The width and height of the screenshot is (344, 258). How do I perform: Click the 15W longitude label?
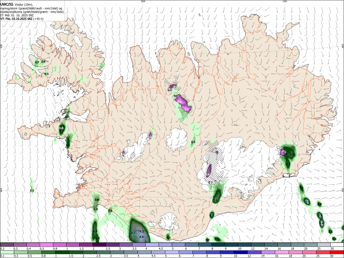click(285, 1)
